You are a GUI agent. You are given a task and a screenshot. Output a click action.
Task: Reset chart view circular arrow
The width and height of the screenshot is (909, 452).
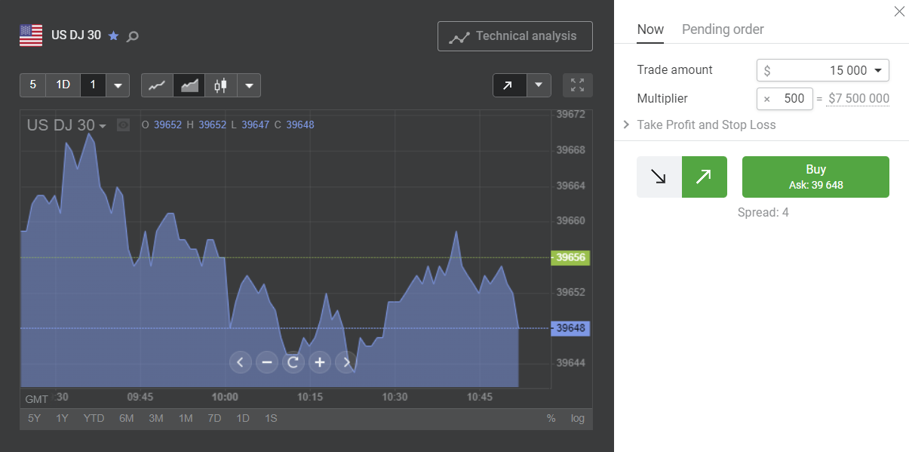(293, 362)
